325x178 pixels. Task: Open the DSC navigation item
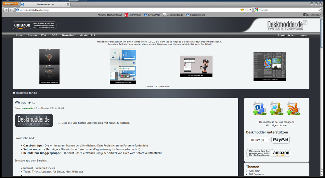pos(55,35)
